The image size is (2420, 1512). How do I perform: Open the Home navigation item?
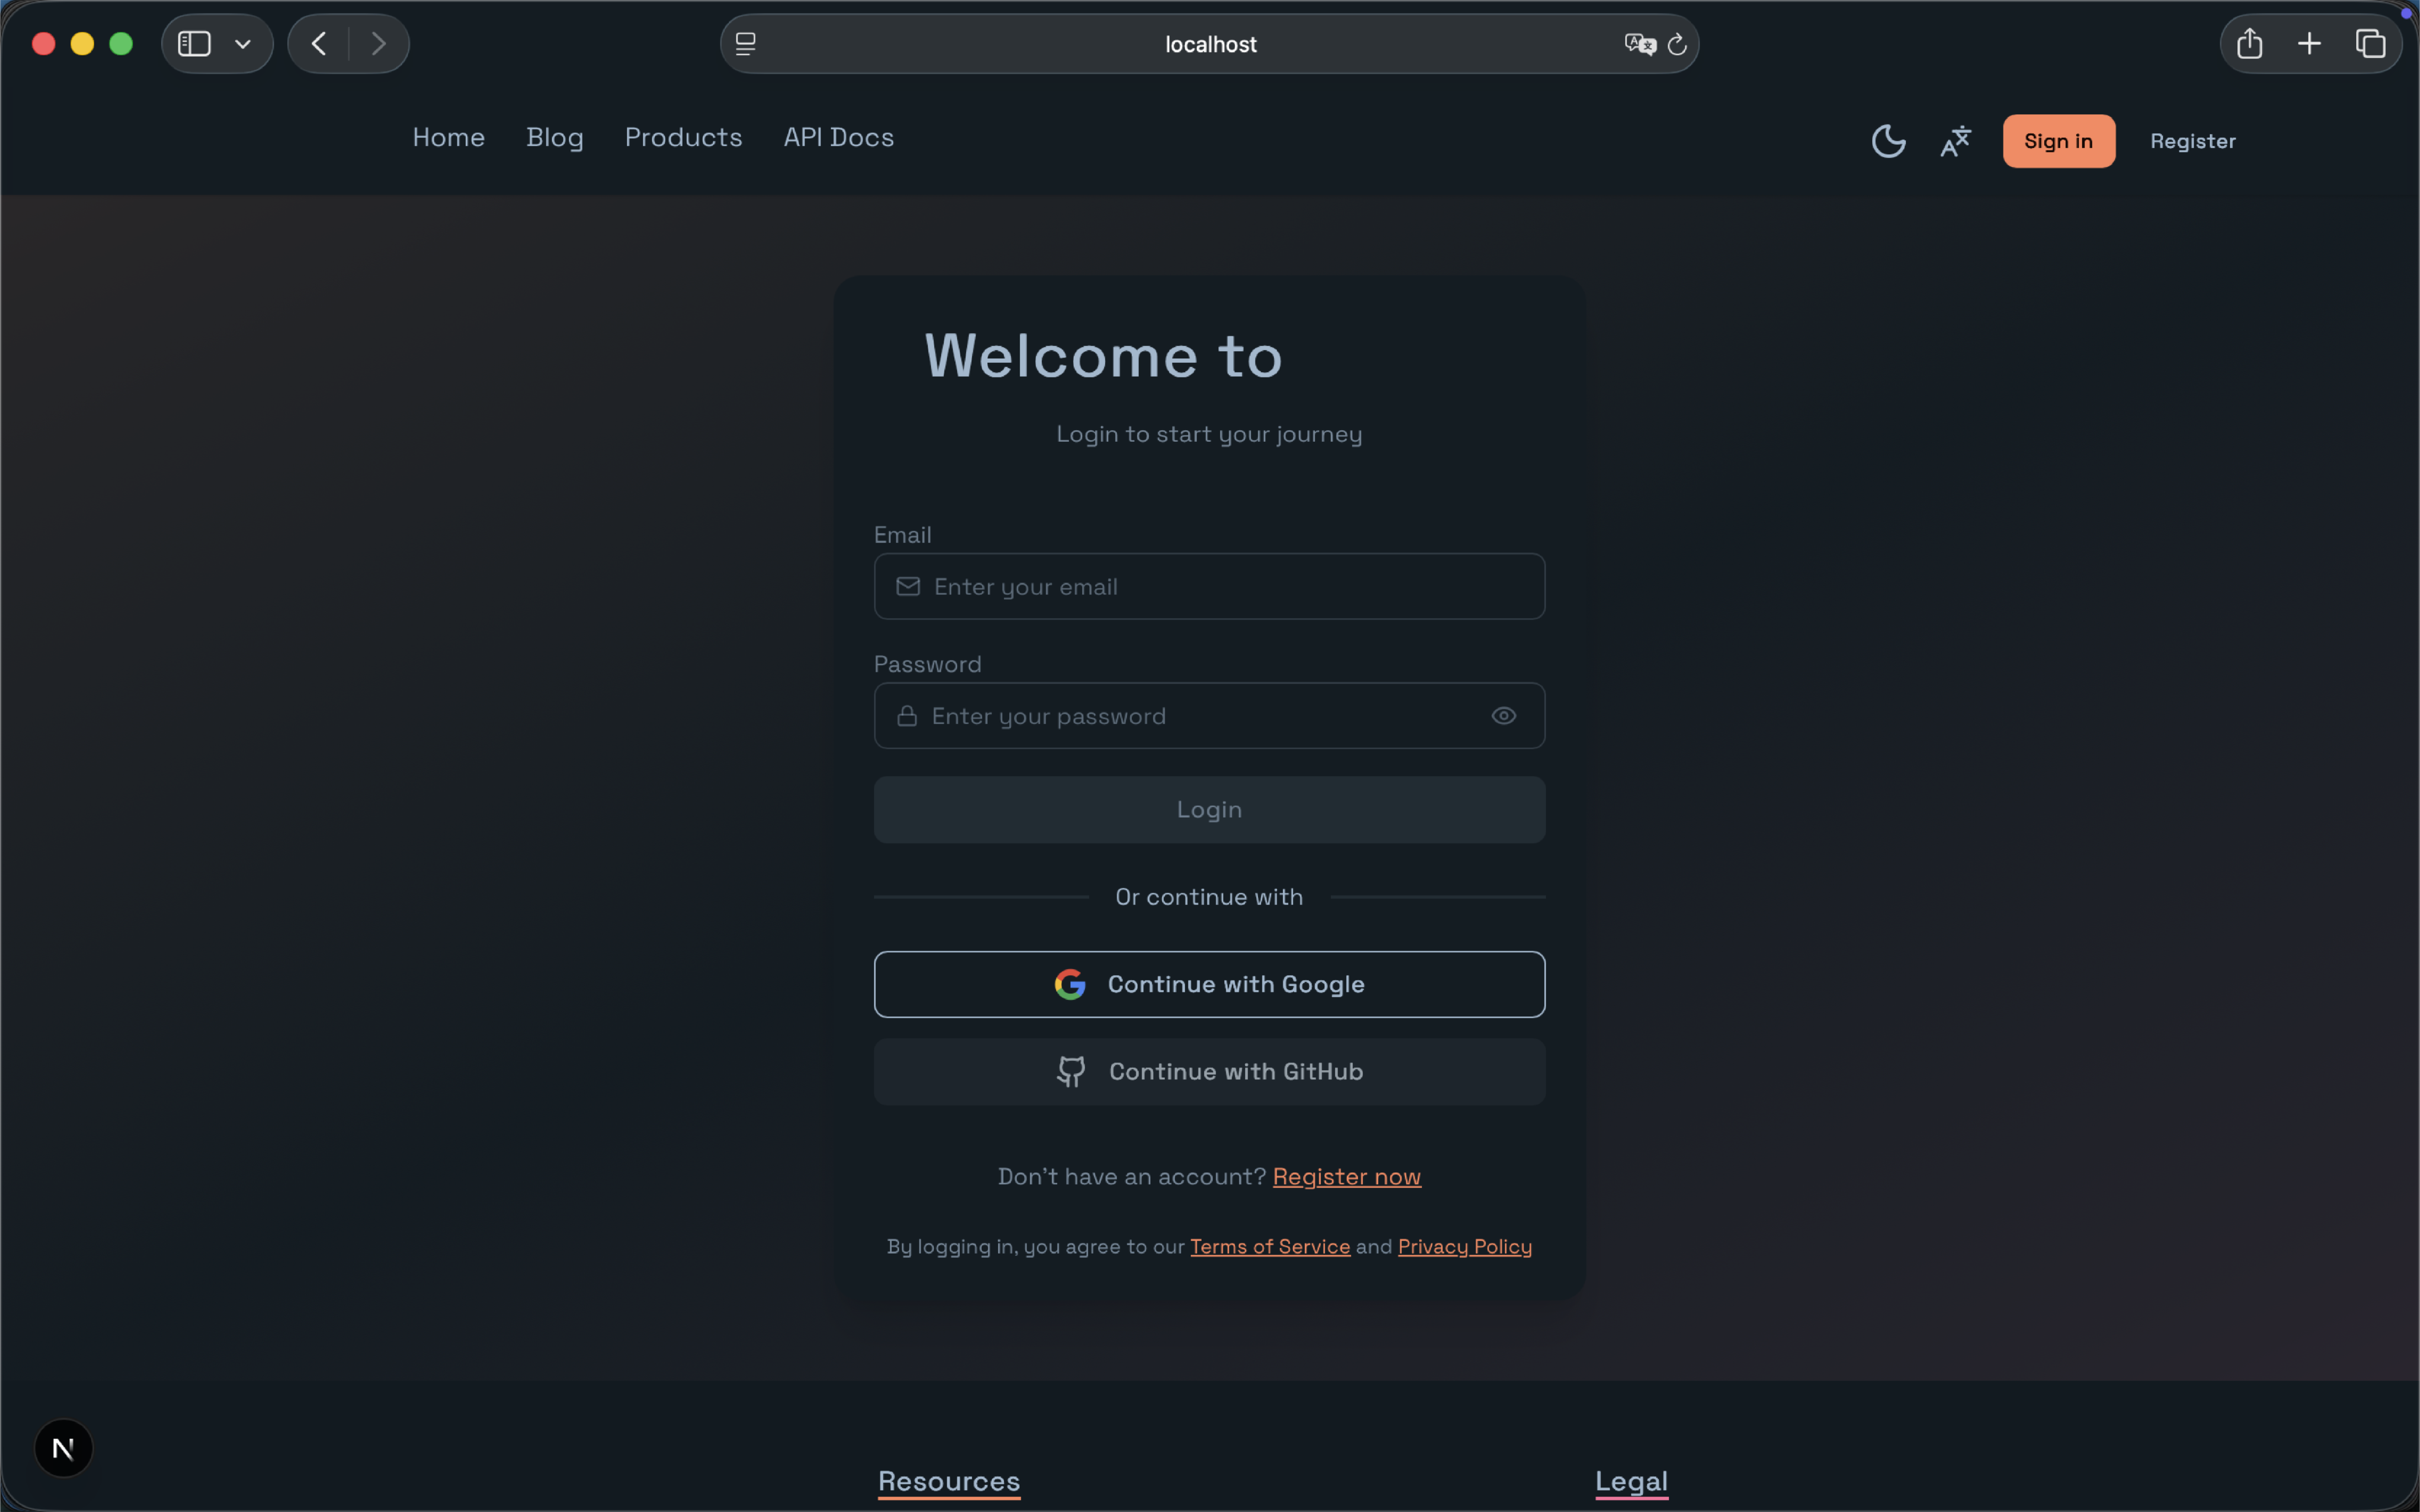coord(449,138)
